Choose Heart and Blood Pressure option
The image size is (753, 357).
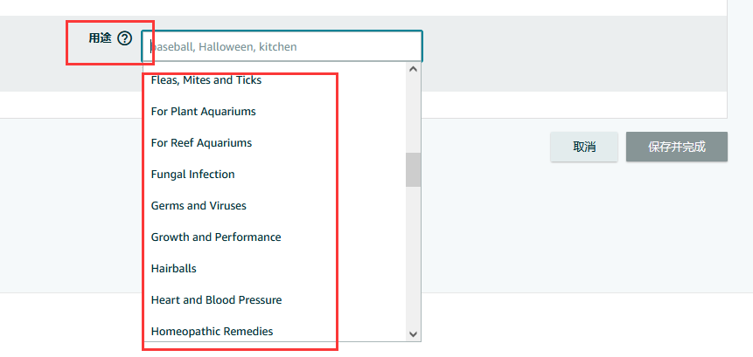pyautogui.click(x=216, y=300)
